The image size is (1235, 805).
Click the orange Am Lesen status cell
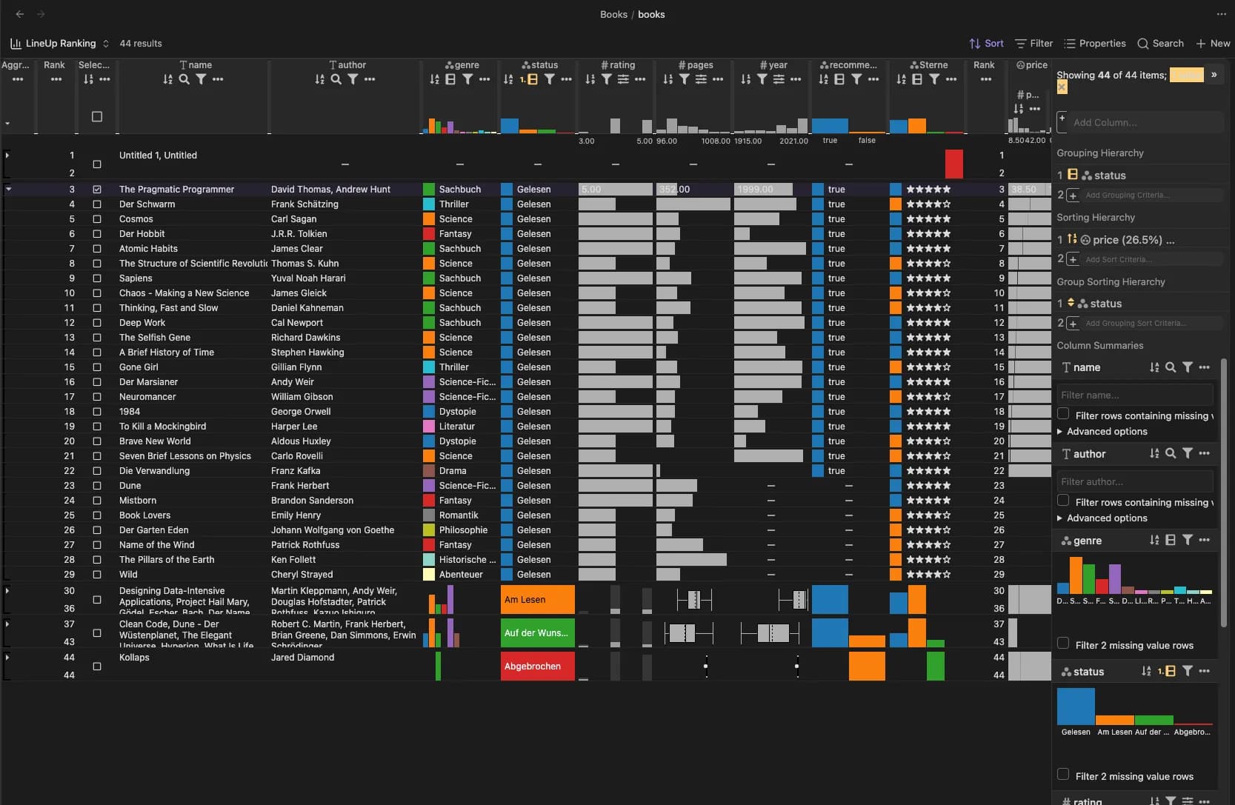tap(538, 600)
